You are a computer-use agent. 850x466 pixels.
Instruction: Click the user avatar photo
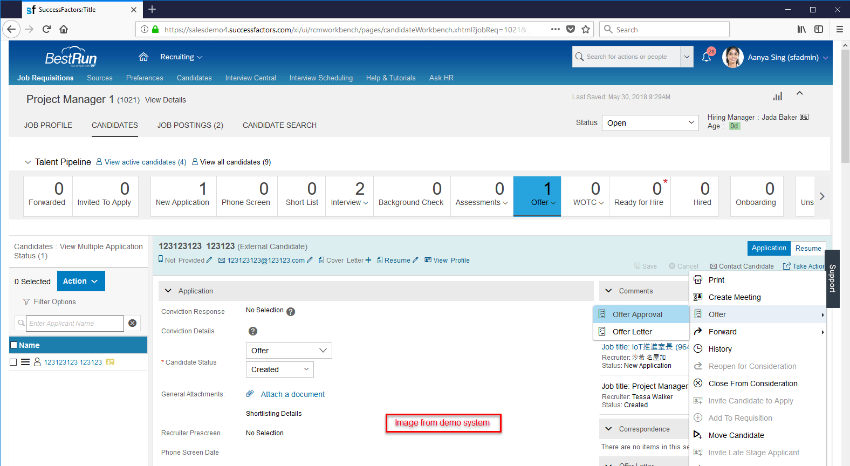point(732,57)
